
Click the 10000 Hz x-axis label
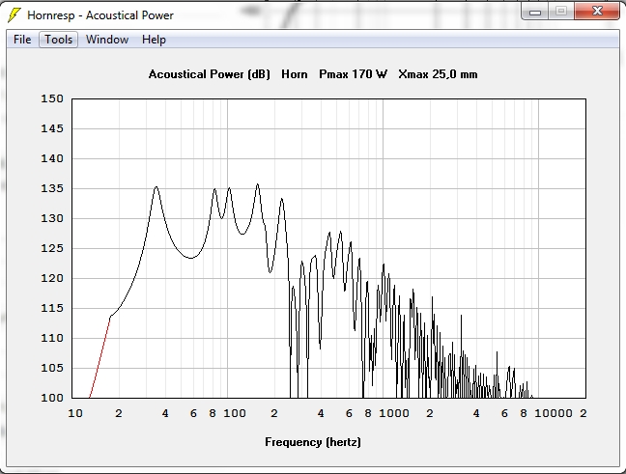[554, 413]
